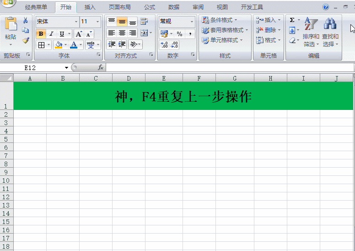Click the AutoSum sigma icon

click(x=292, y=20)
